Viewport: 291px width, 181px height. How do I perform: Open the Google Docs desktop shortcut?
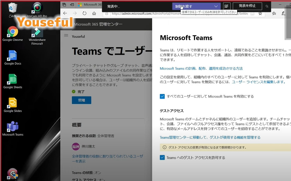pyautogui.click(x=13, y=58)
